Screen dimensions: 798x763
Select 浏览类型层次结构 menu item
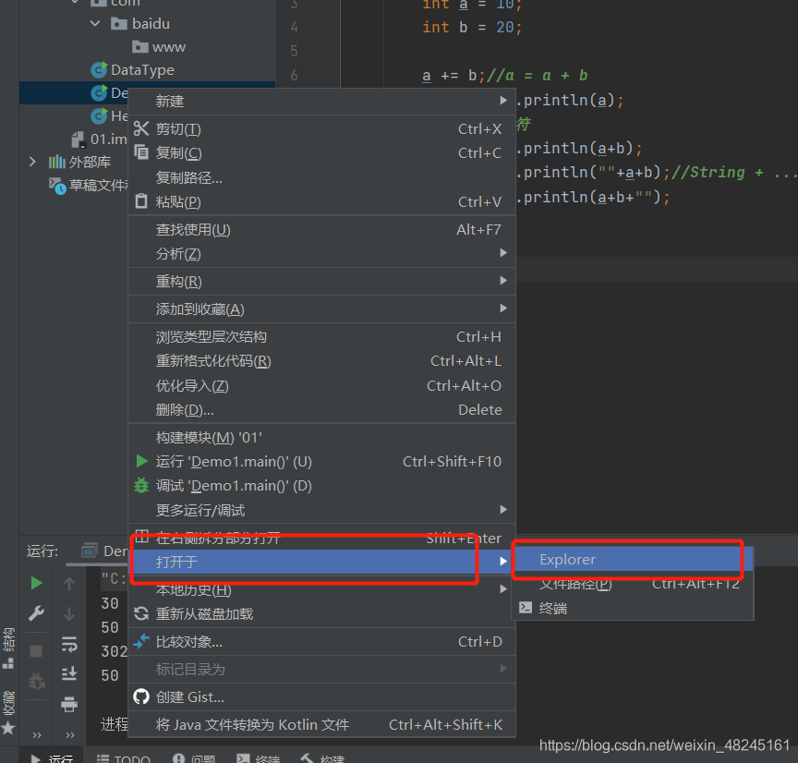click(321, 336)
